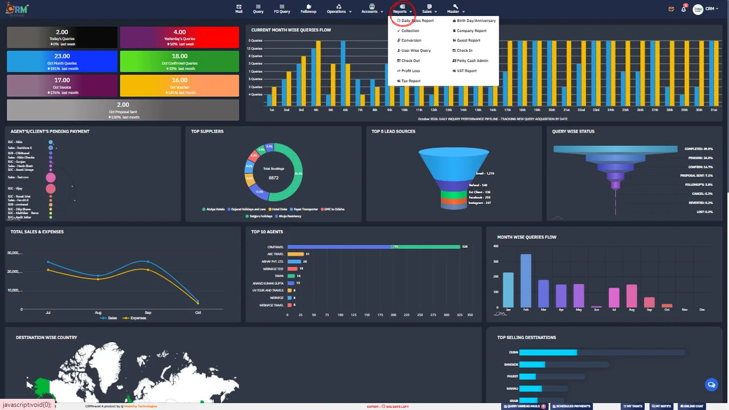
Task: Open the Mail icon in navigation
Action: point(239,9)
